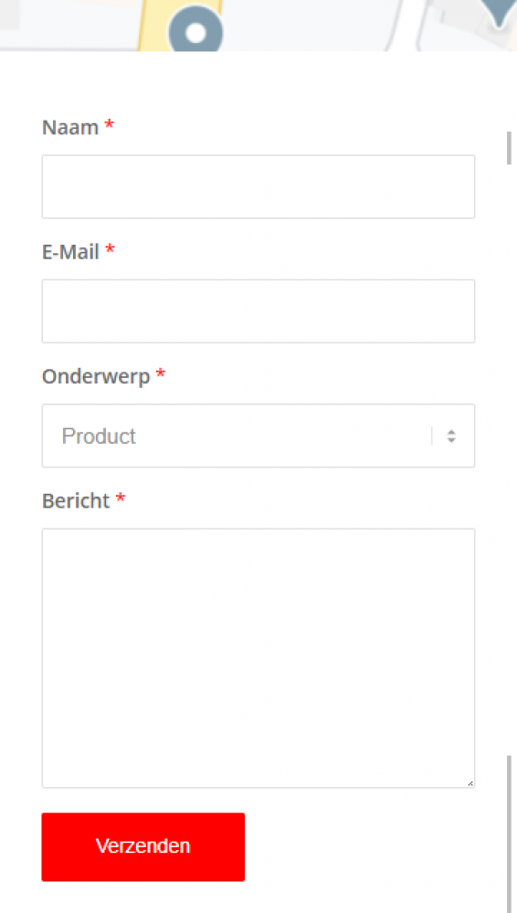The image size is (517, 913).
Task: Click the Onderwerp field label
Action: (x=96, y=377)
